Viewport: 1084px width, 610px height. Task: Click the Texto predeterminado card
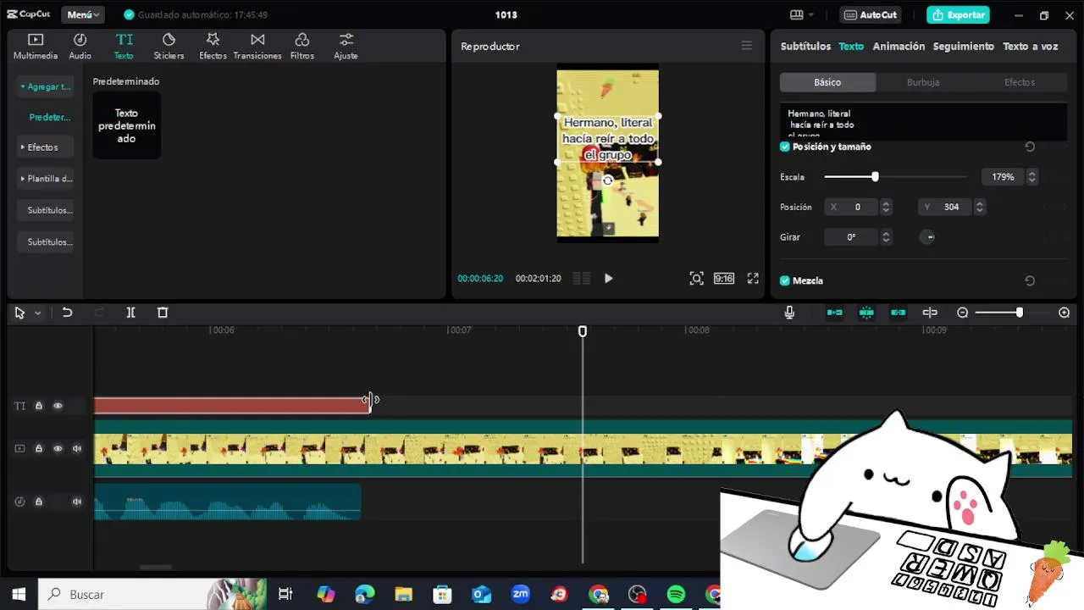126,125
